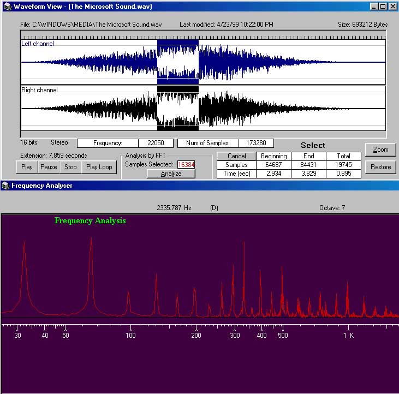Screen dimensions: 399x394
Task: Click the Beginning samples cell 64687
Action: pos(273,165)
